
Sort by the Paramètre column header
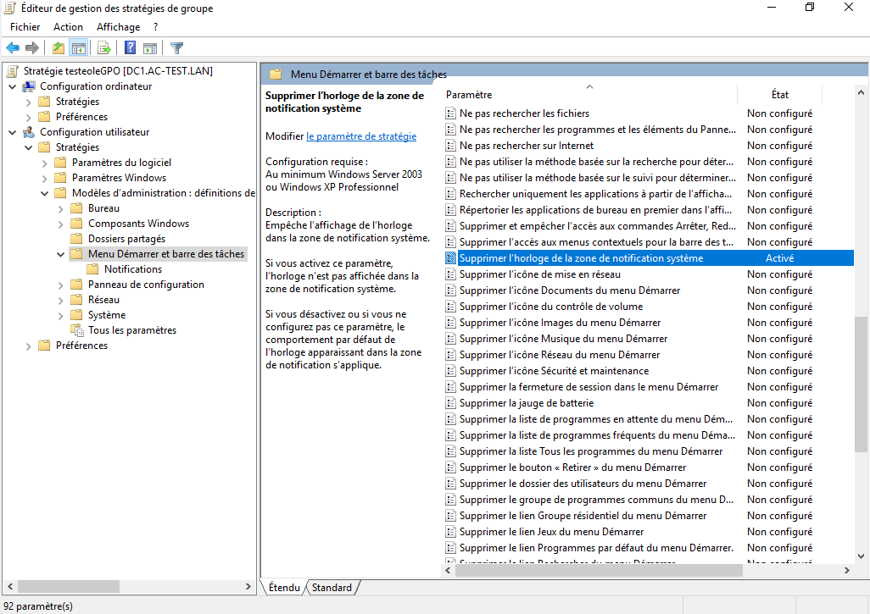(590, 95)
